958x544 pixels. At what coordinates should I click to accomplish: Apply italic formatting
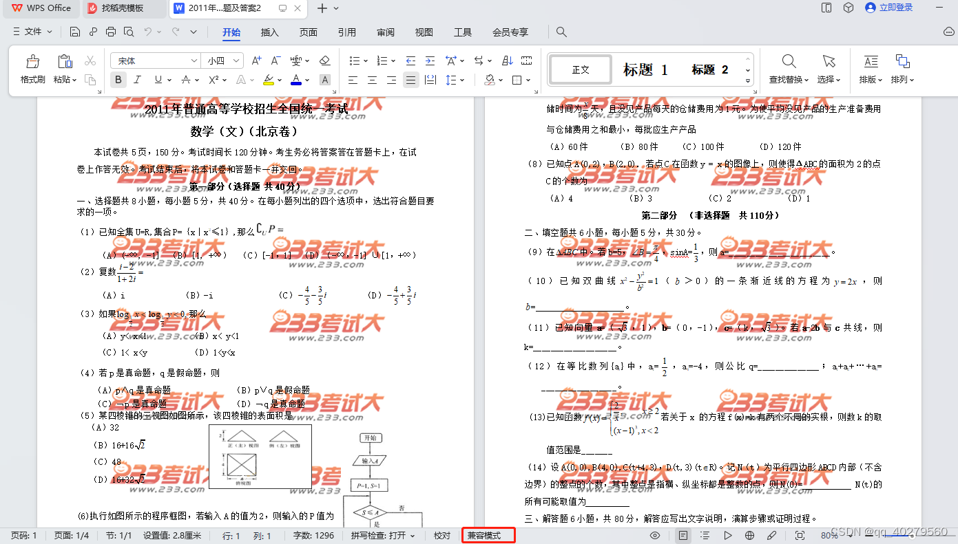pyautogui.click(x=136, y=79)
